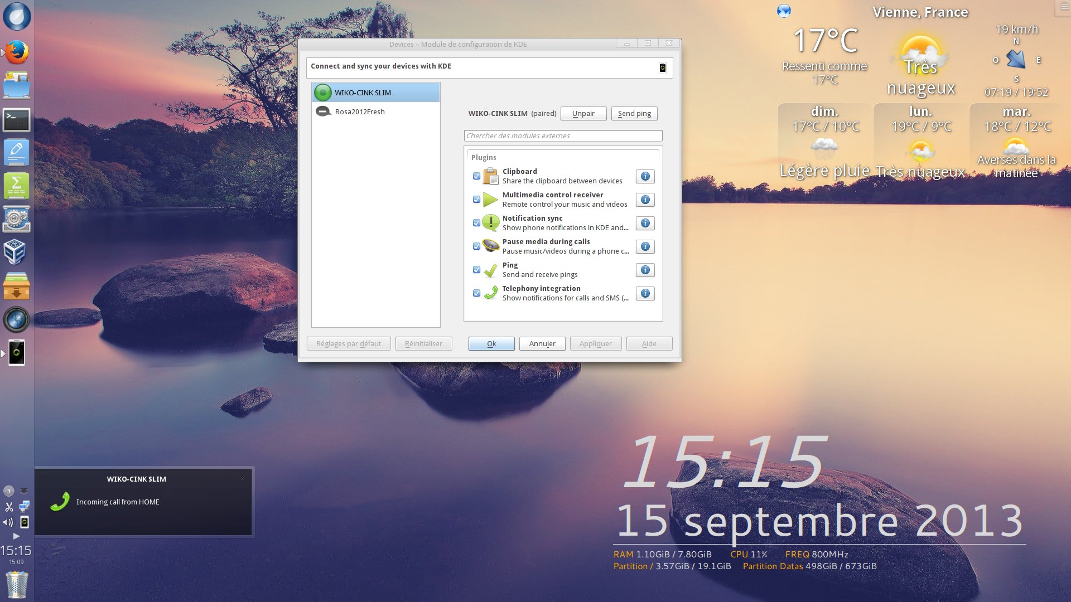Open info for Multimedia control receiver plugin
Screen dimensions: 1071x602
tap(645, 200)
